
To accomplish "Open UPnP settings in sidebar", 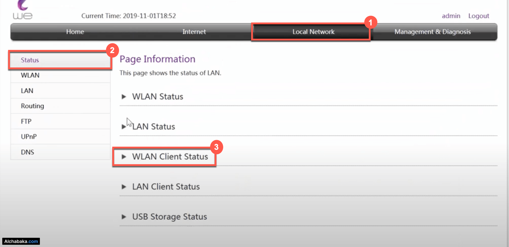I will click(x=29, y=137).
